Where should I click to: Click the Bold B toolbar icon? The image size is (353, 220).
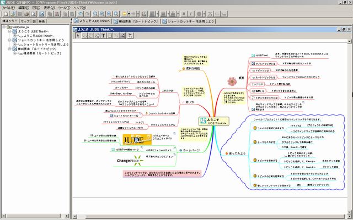184,14
